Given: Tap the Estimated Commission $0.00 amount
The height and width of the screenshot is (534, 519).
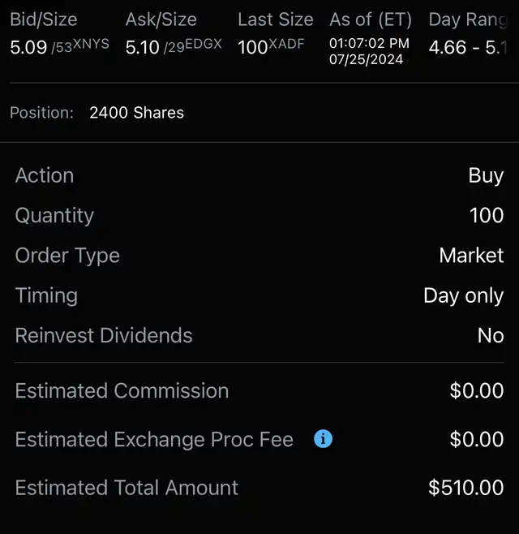Looking at the screenshot, I should (477, 390).
